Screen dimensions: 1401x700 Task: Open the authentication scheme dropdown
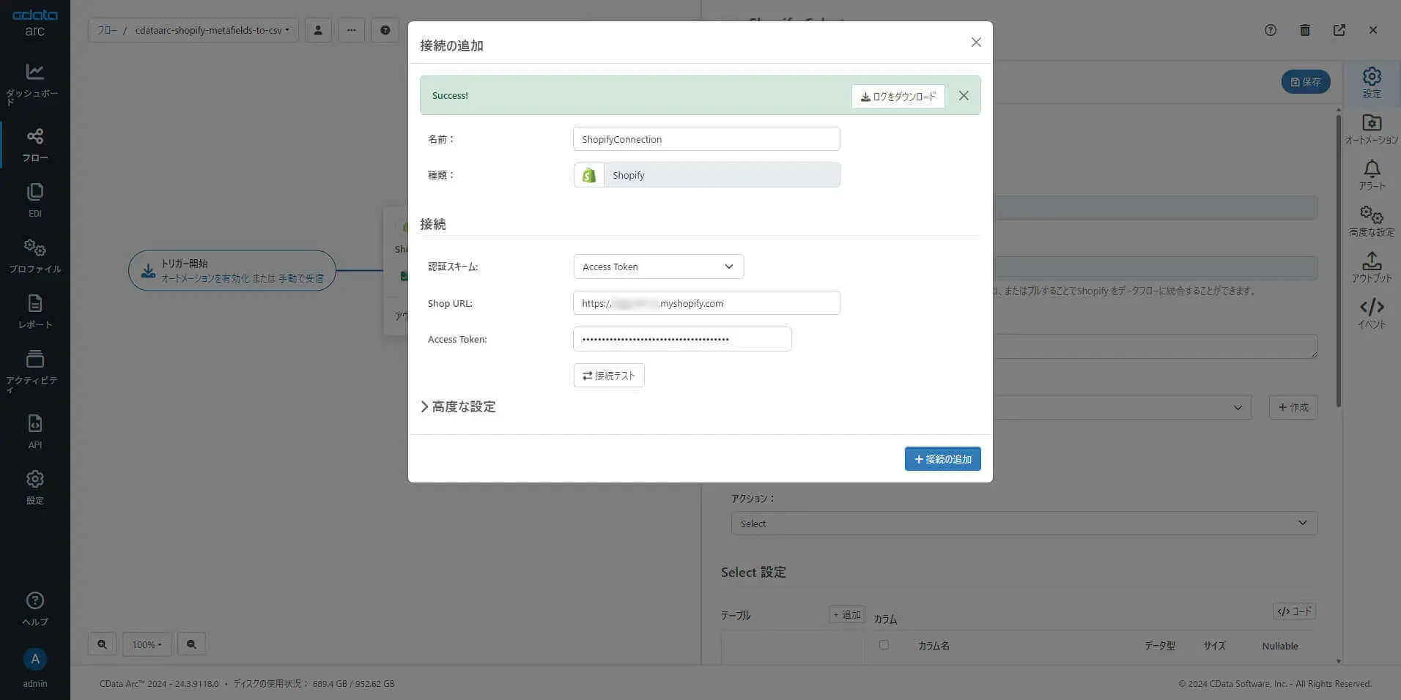[x=659, y=267]
